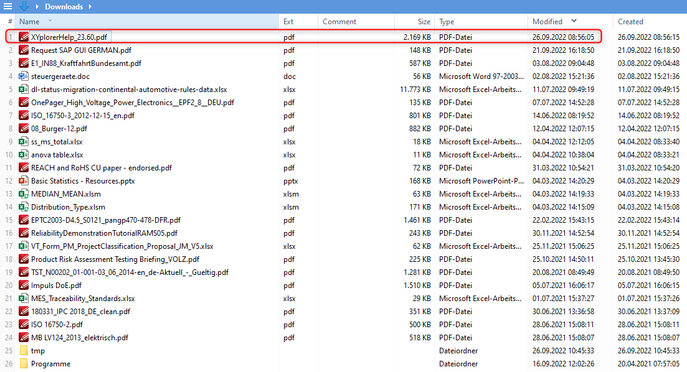The height and width of the screenshot is (372, 687).
Task: Click the PowerPoint icon for Basic Statistics
Action: point(24,181)
